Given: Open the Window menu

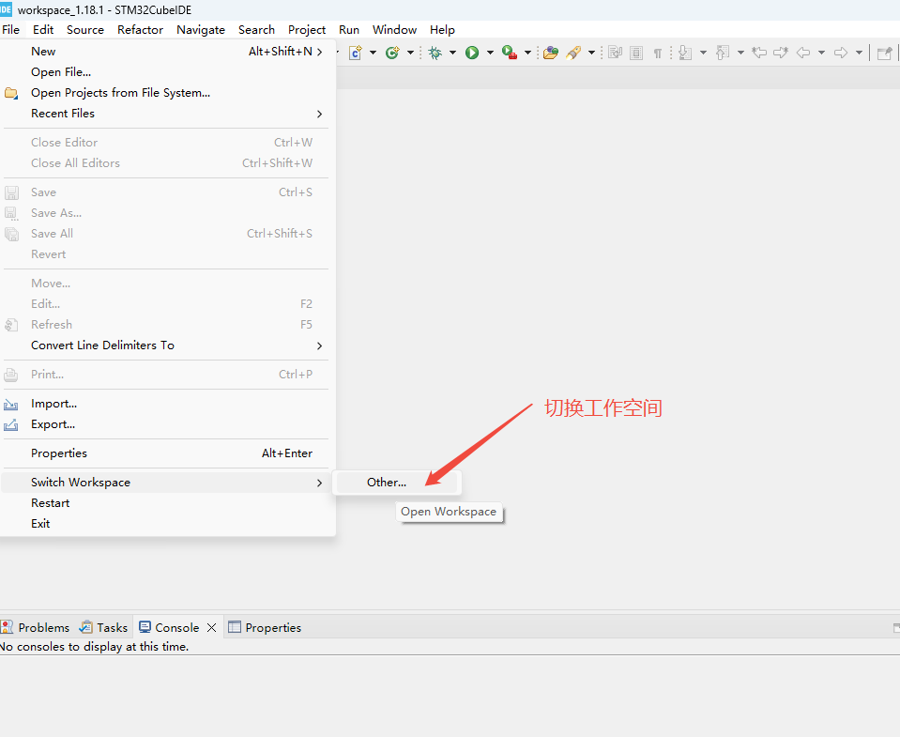Looking at the screenshot, I should pos(394,30).
